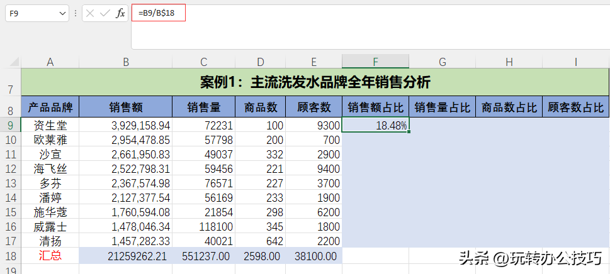Select row 7 header
Screen dimensions: 610x274
(10, 82)
